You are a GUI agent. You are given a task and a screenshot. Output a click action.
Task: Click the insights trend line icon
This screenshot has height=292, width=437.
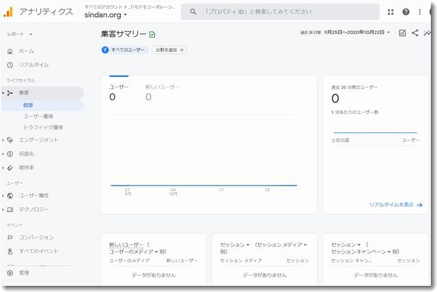click(x=427, y=33)
